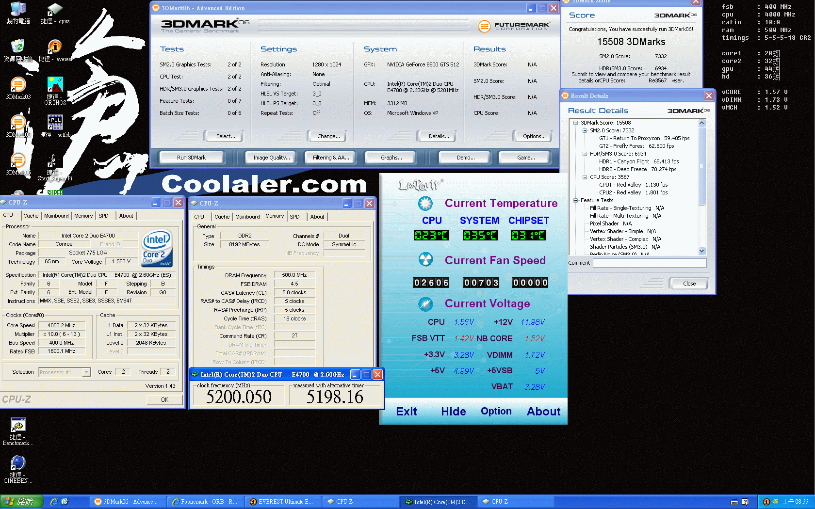Viewport: 815px width, 509px height.
Task: Click Result Details scrollbar up arrow
Action: click(x=701, y=123)
